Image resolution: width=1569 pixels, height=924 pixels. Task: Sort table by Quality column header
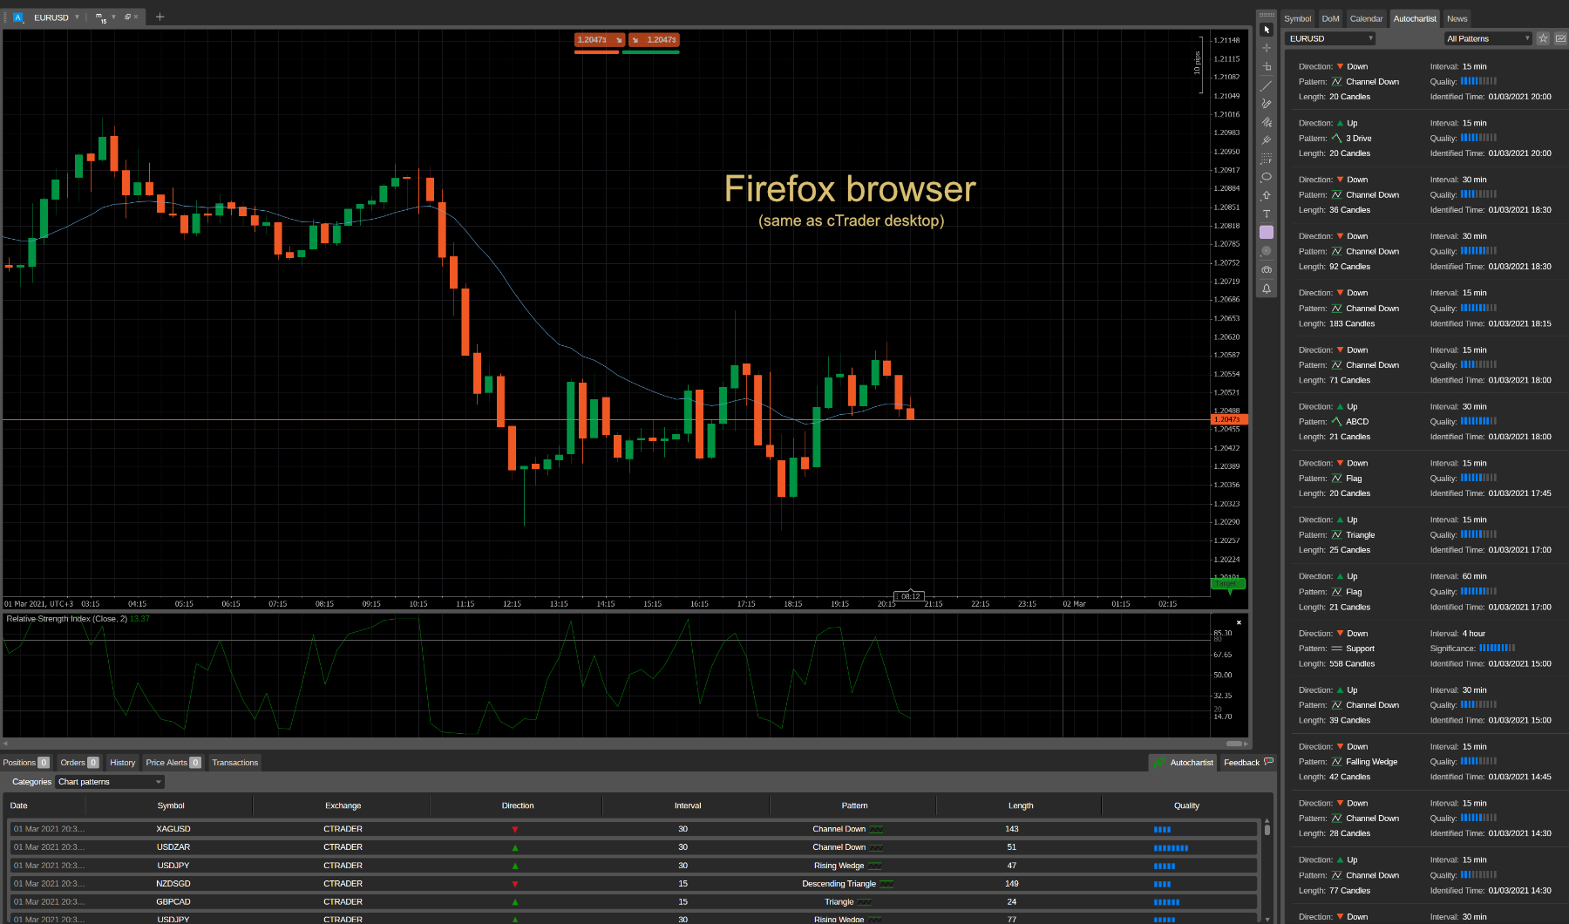1186,805
